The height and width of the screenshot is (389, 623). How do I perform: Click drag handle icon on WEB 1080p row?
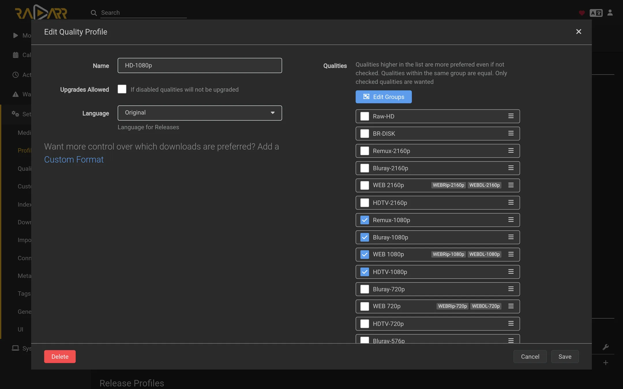(511, 254)
